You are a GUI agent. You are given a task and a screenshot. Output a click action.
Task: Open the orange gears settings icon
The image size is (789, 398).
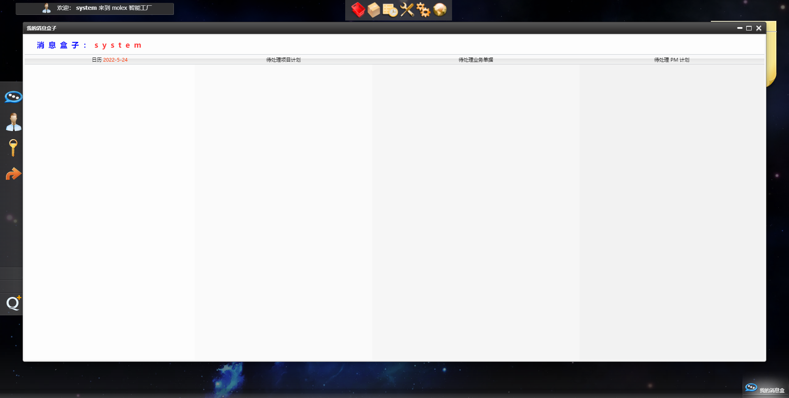tap(423, 10)
